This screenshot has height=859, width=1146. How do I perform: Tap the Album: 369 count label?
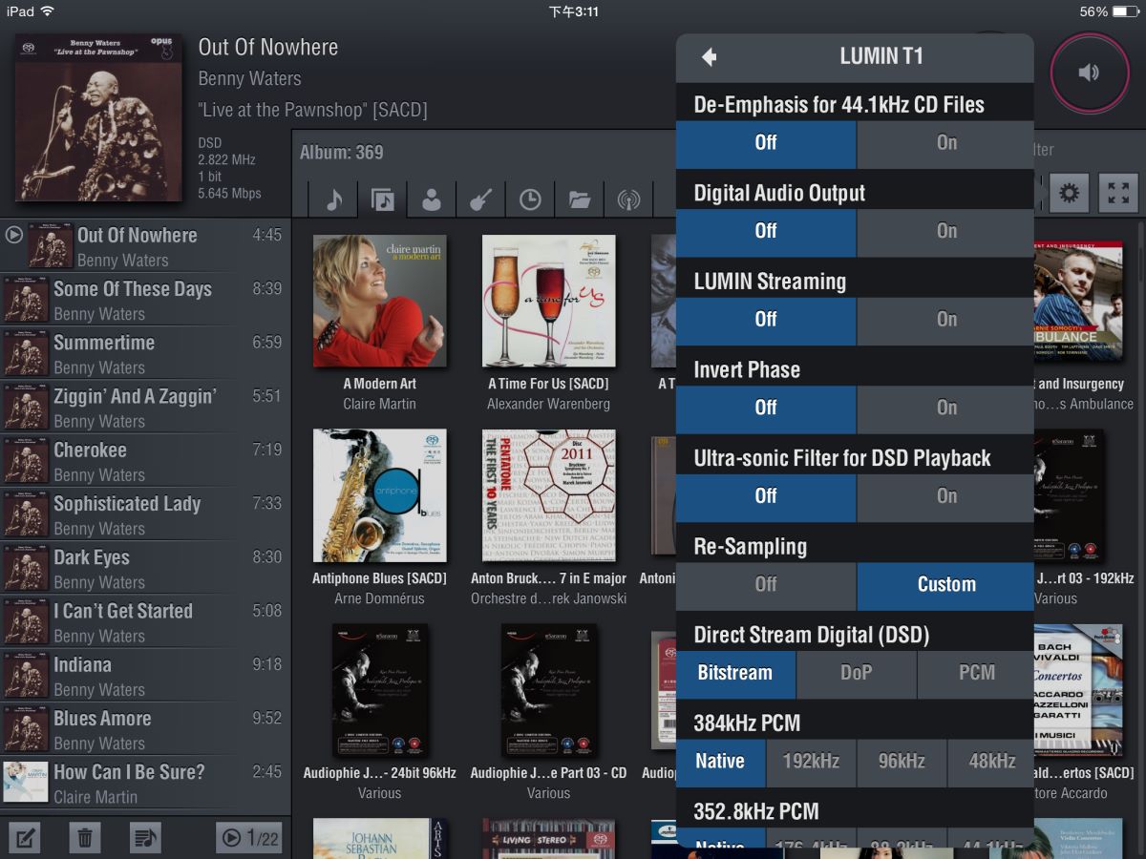341,152
